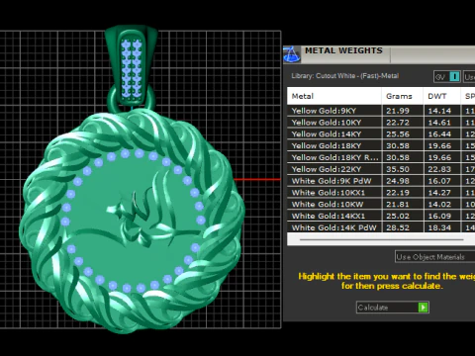Select the Yellow Gold:22KY row
Image resolution: width=475 pixels, height=356 pixels.
pyautogui.click(x=381, y=169)
